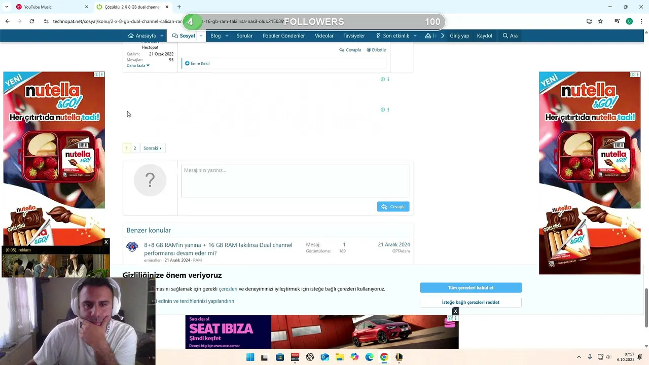Open Emre Kekil like entry

point(200,63)
